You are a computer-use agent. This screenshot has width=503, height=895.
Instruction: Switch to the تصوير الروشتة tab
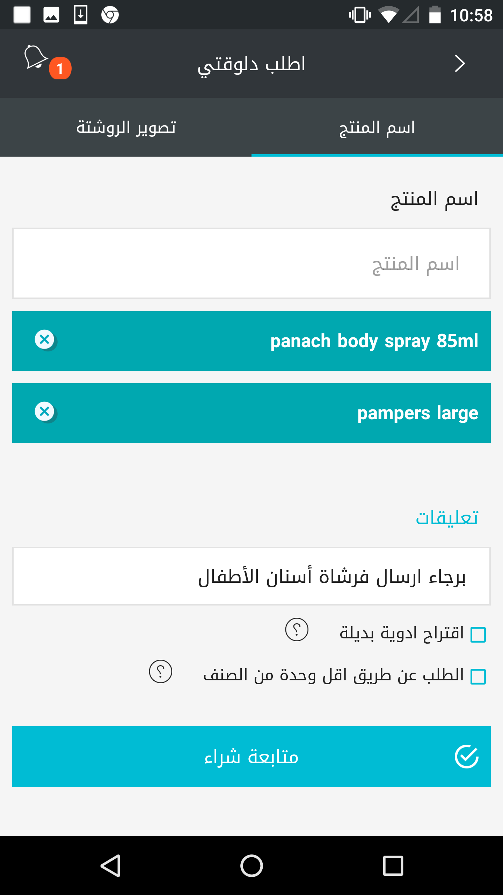pos(126,127)
